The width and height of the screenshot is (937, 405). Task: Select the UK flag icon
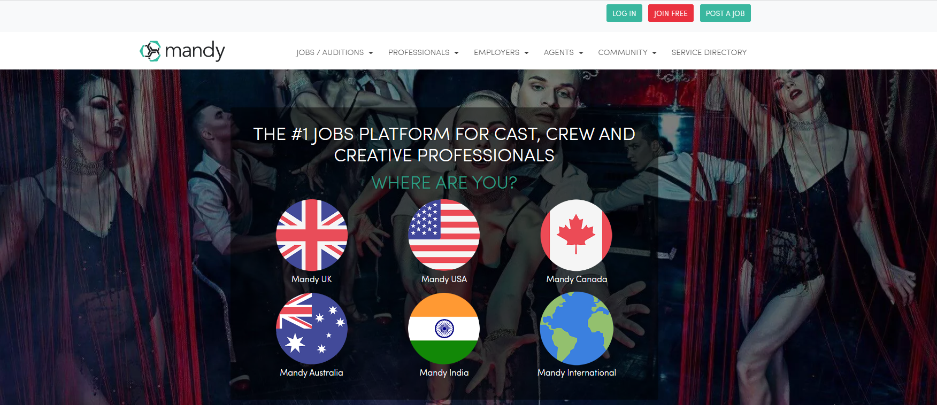(312, 235)
